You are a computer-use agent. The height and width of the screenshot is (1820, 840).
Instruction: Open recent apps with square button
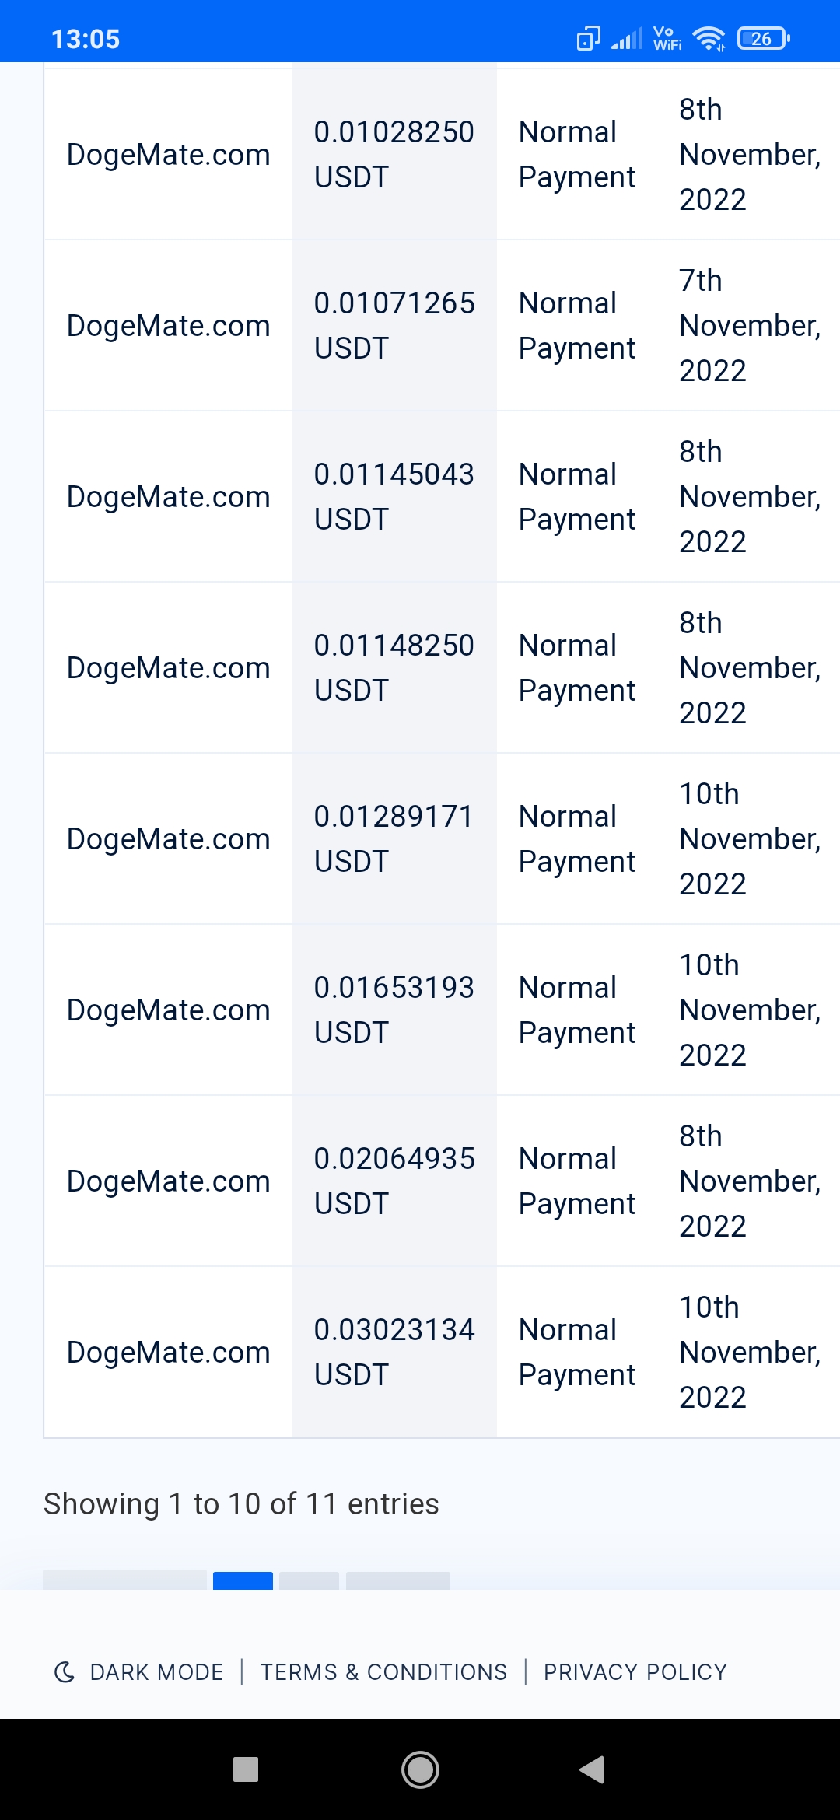[246, 1769]
